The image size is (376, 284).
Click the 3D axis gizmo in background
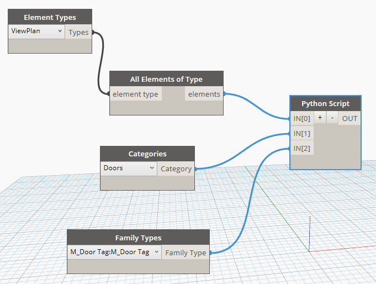pos(310,233)
